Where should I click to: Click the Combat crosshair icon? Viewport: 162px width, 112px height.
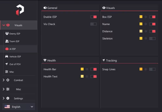[x=8, y=80]
